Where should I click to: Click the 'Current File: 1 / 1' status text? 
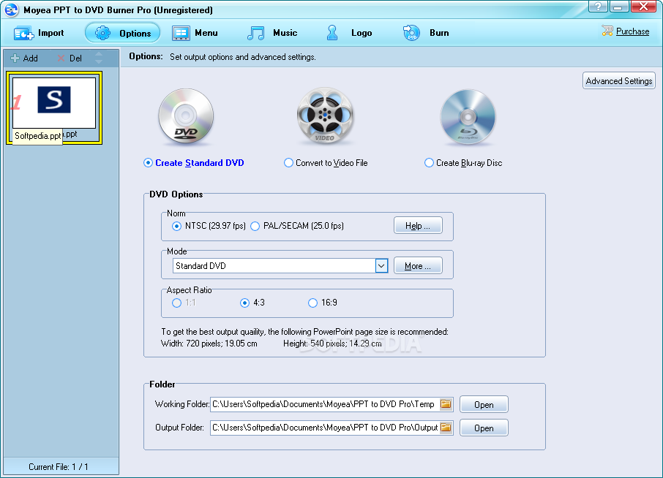(x=59, y=466)
